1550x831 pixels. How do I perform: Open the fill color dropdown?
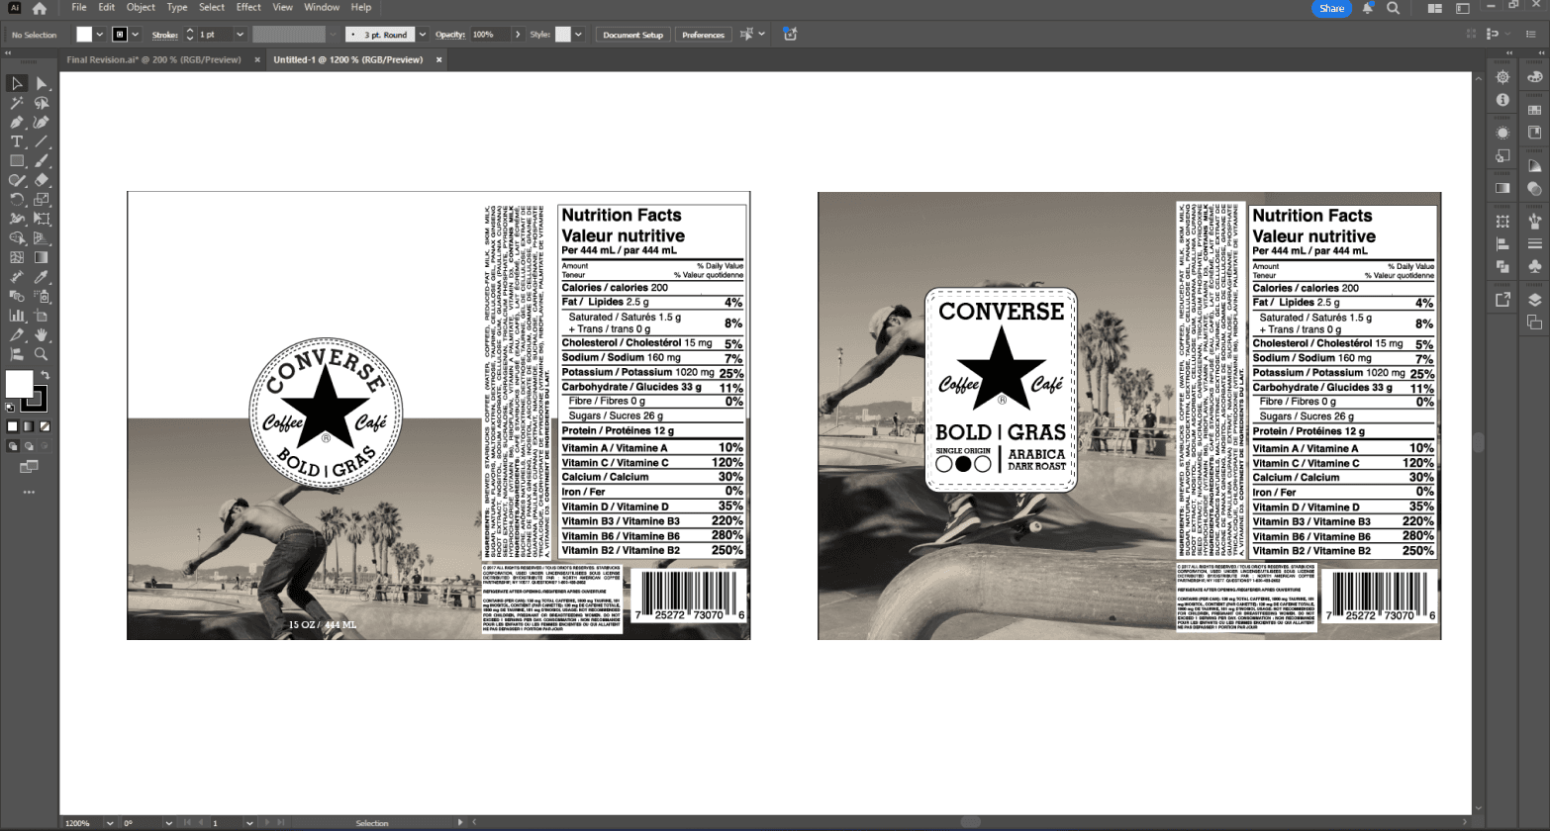coord(99,35)
